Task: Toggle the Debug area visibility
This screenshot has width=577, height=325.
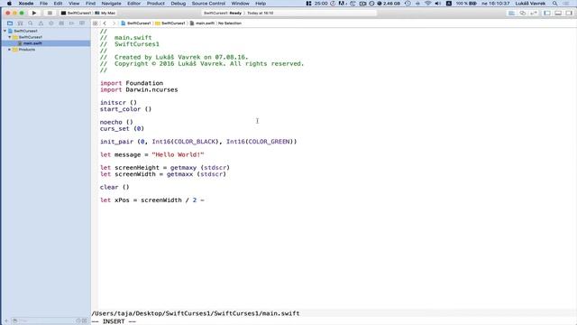Action: pos(558,13)
